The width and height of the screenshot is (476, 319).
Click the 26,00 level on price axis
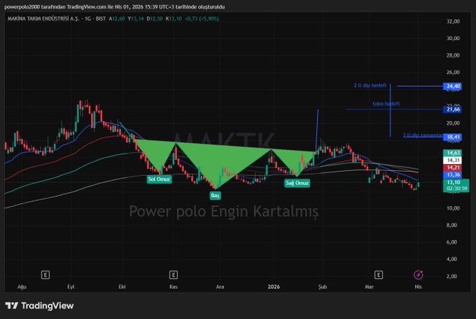[453, 72]
